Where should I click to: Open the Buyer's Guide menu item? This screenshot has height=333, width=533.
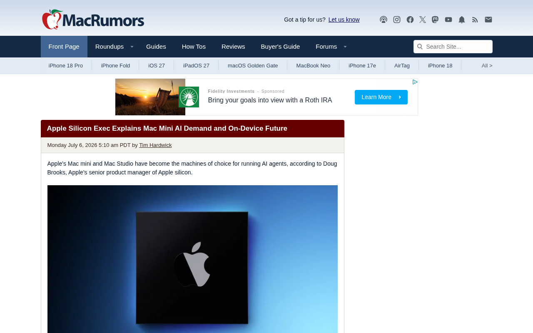tap(280, 47)
